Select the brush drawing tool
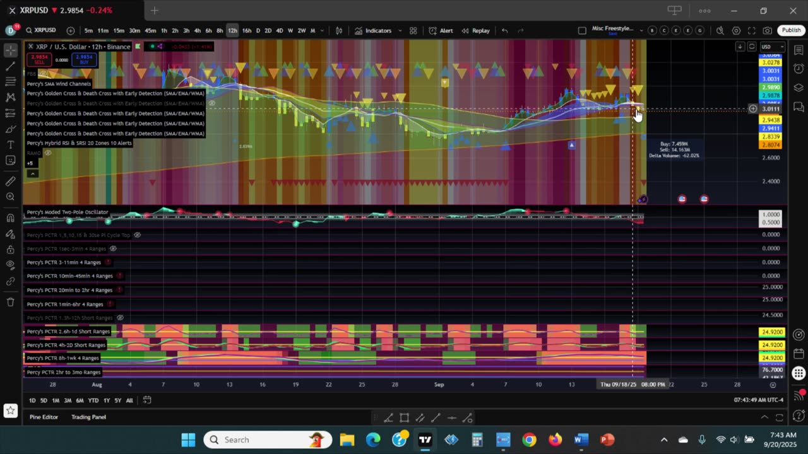The width and height of the screenshot is (808, 454). (x=11, y=129)
